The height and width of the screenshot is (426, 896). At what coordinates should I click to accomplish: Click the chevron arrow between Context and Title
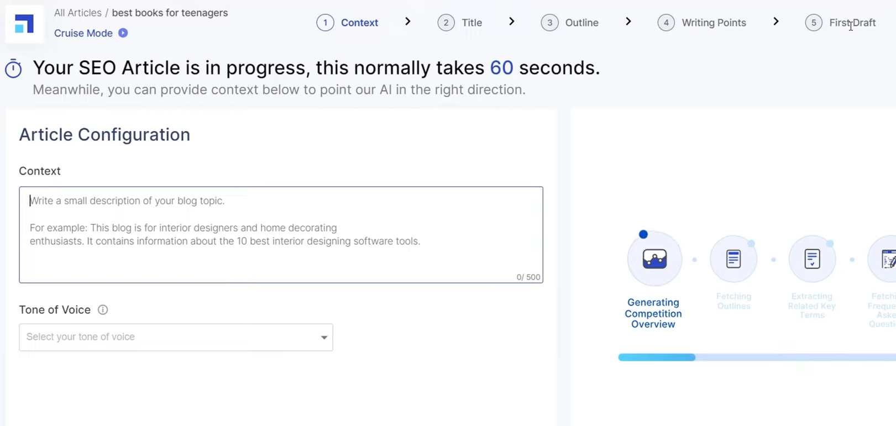[x=407, y=22]
